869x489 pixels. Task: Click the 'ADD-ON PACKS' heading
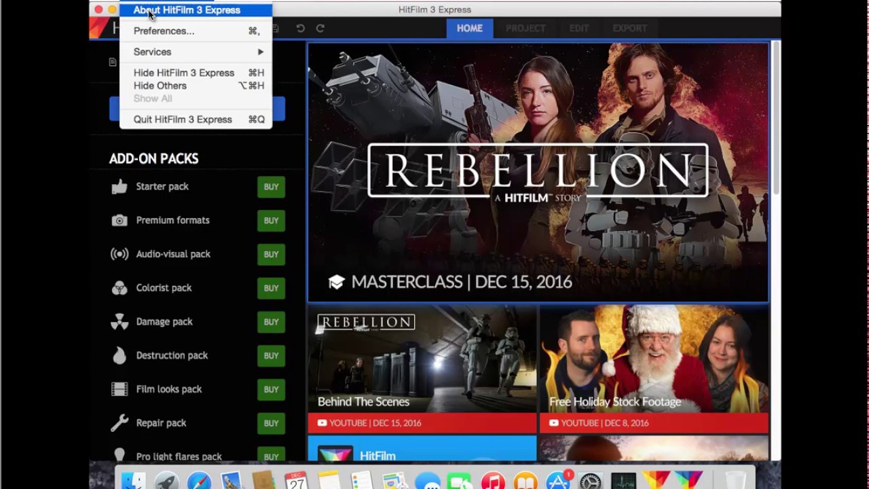click(x=153, y=159)
